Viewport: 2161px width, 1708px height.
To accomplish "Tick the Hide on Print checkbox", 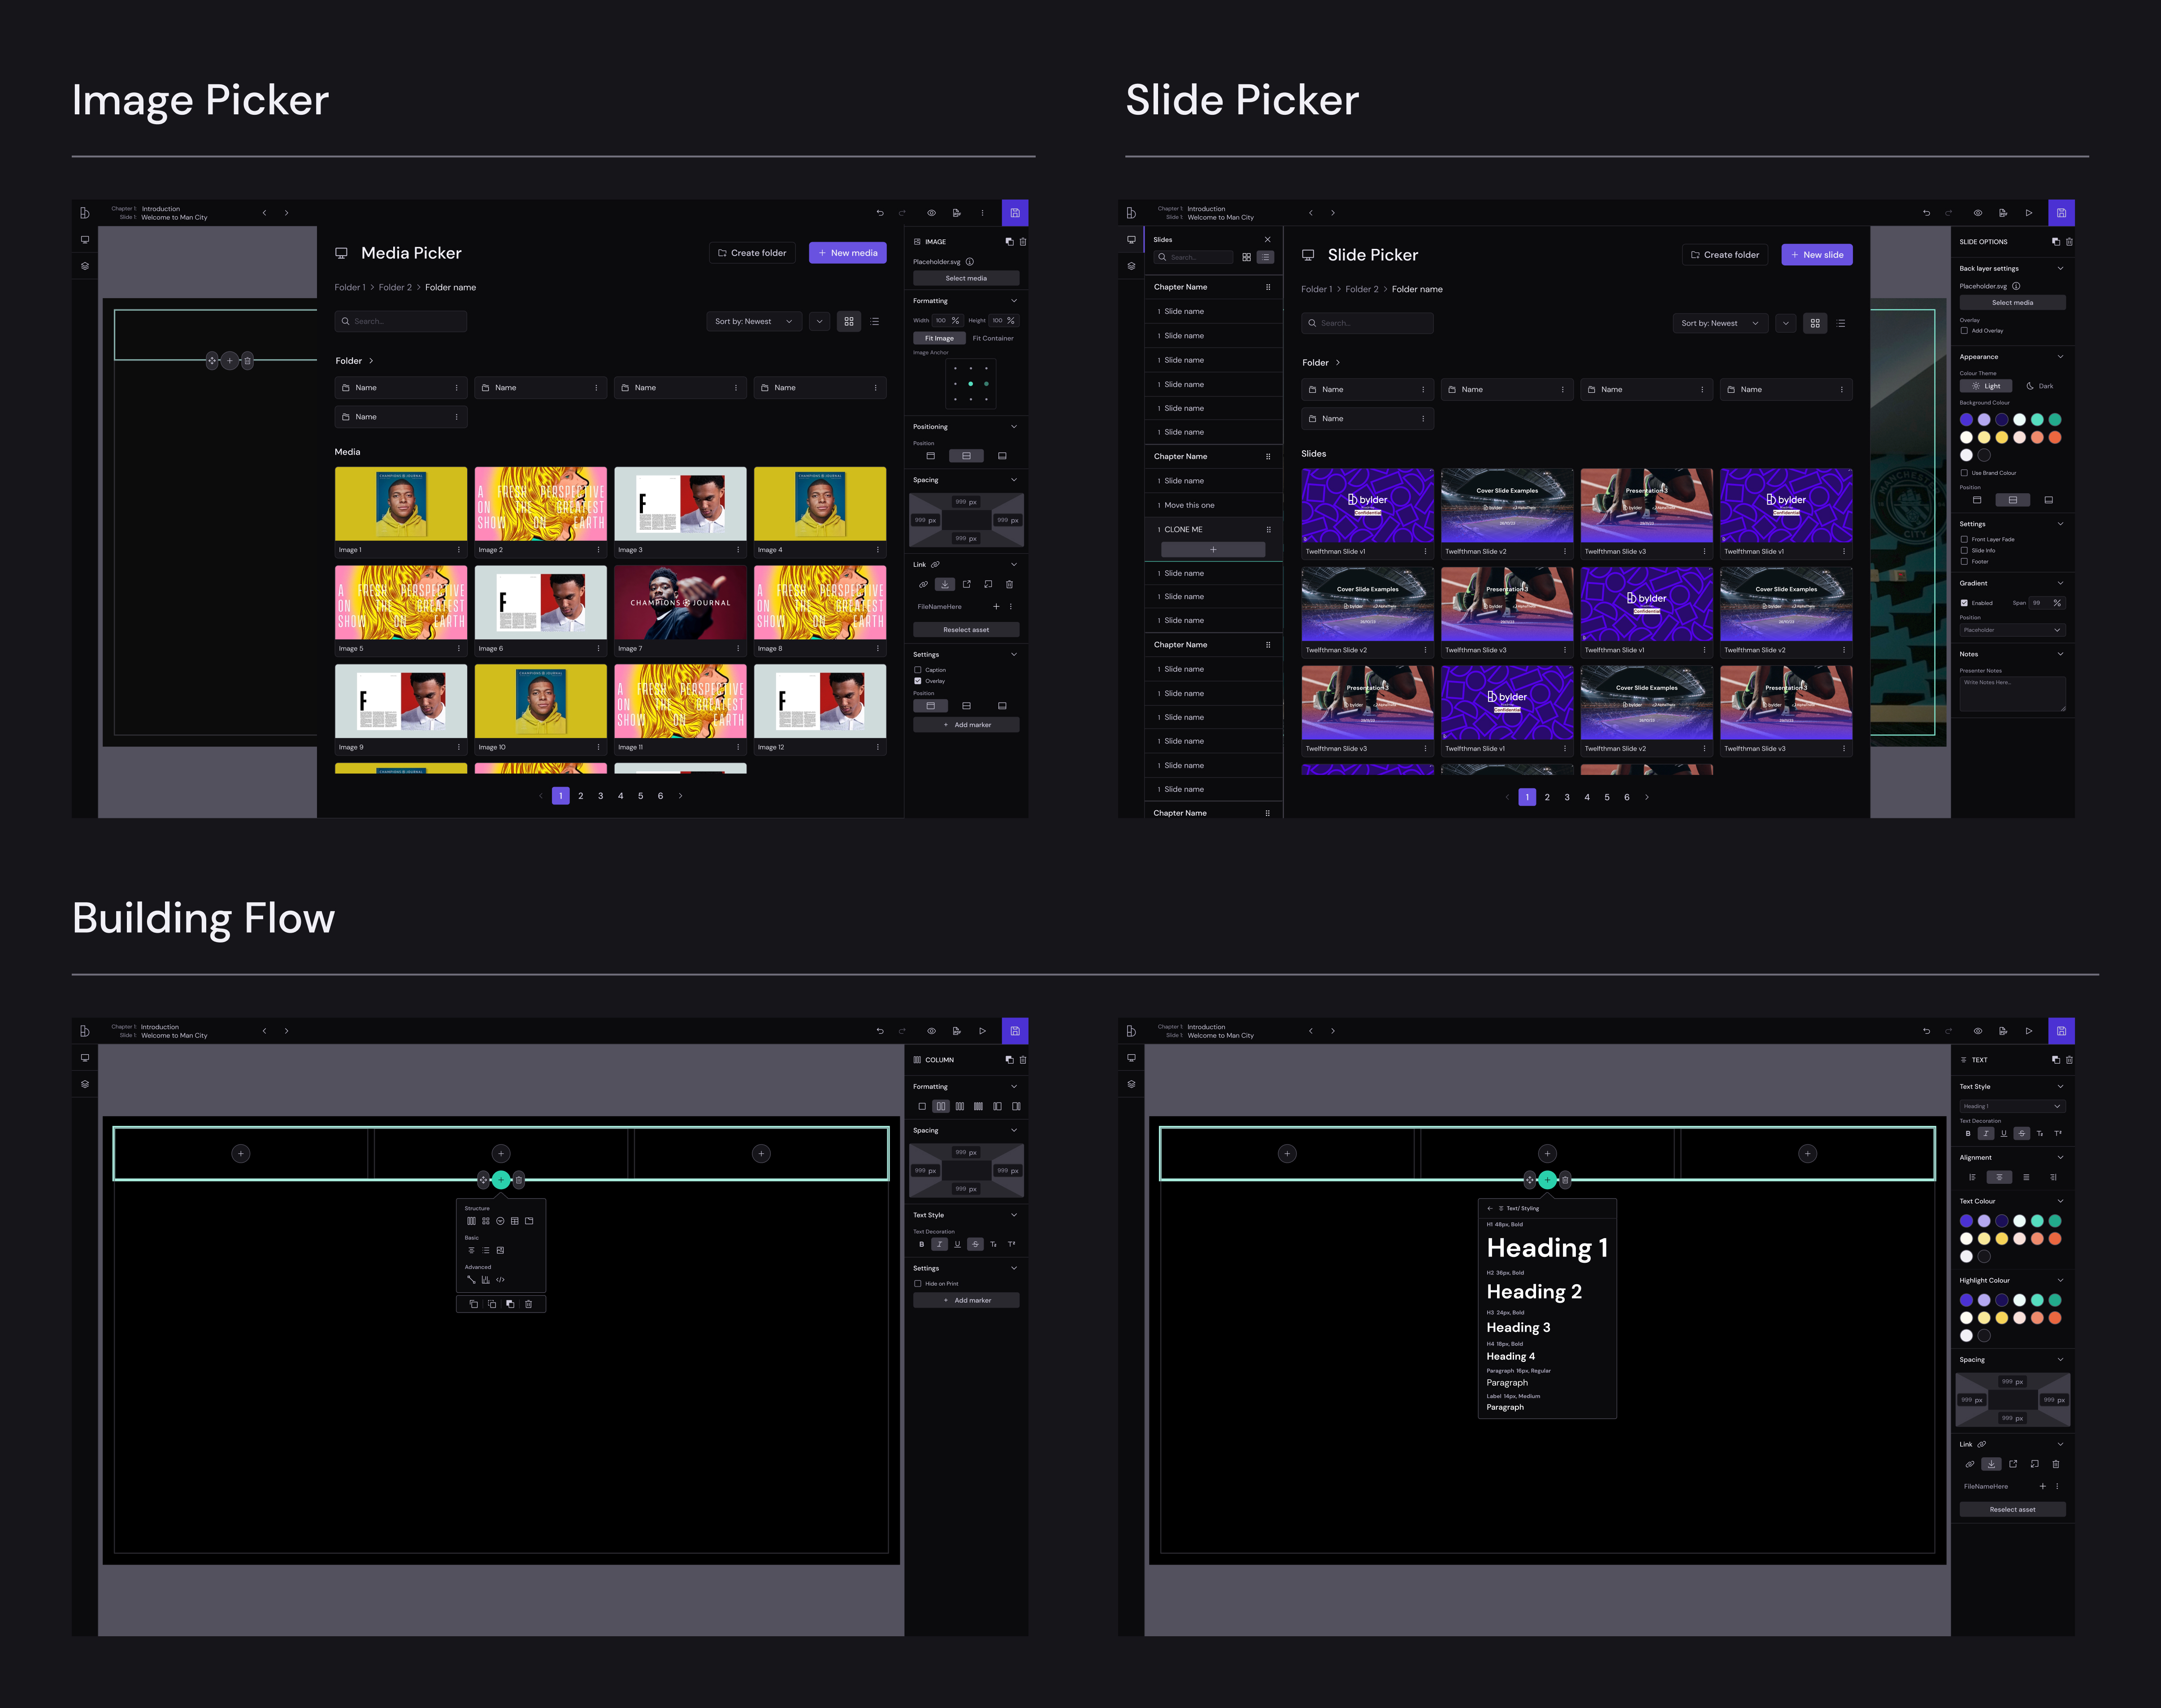I will click(x=918, y=1283).
